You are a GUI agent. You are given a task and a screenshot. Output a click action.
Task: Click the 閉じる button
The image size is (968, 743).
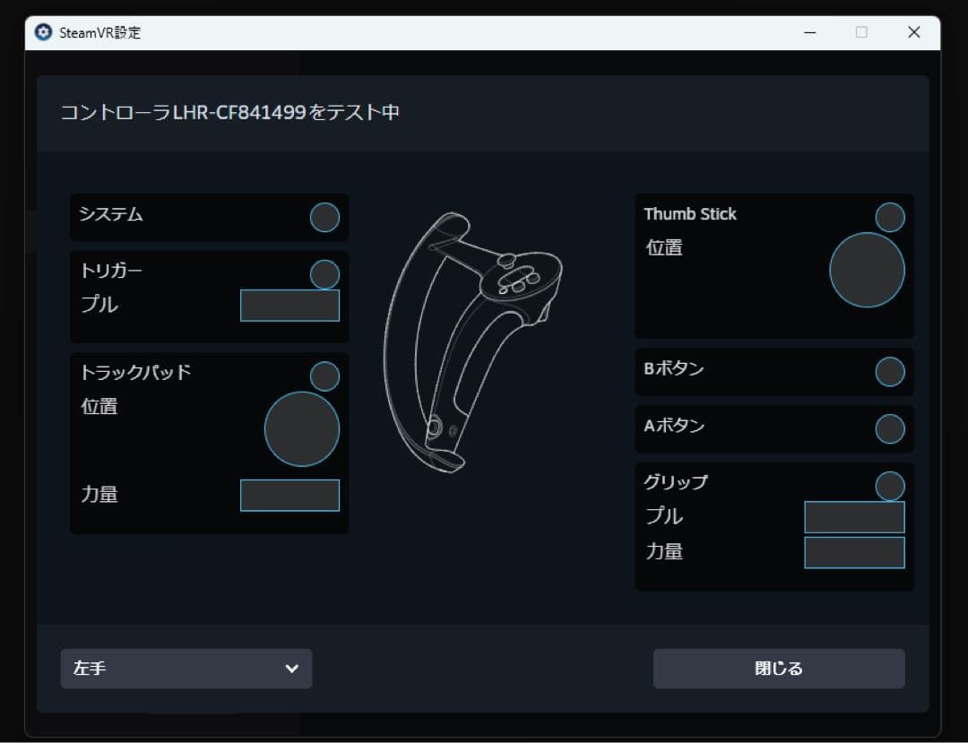pyautogui.click(x=779, y=669)
